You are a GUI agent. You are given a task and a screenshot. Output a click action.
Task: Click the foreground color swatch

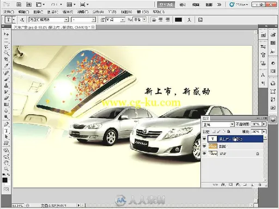(5, 180)
